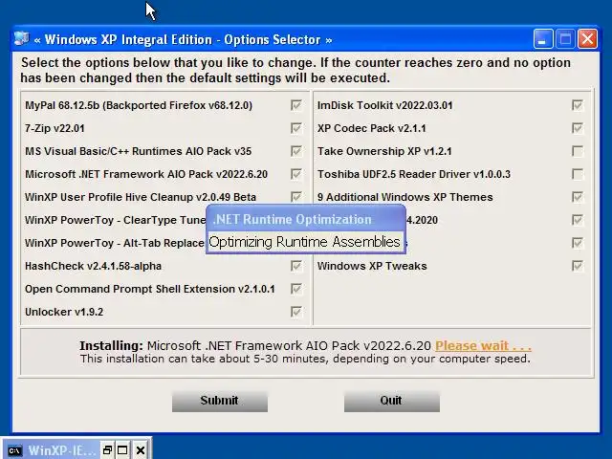Viewport: 612px width, 459px height.
Task: Toggle the MyPal 68.12.5b checkbox
Action: (x=296, y=105)
